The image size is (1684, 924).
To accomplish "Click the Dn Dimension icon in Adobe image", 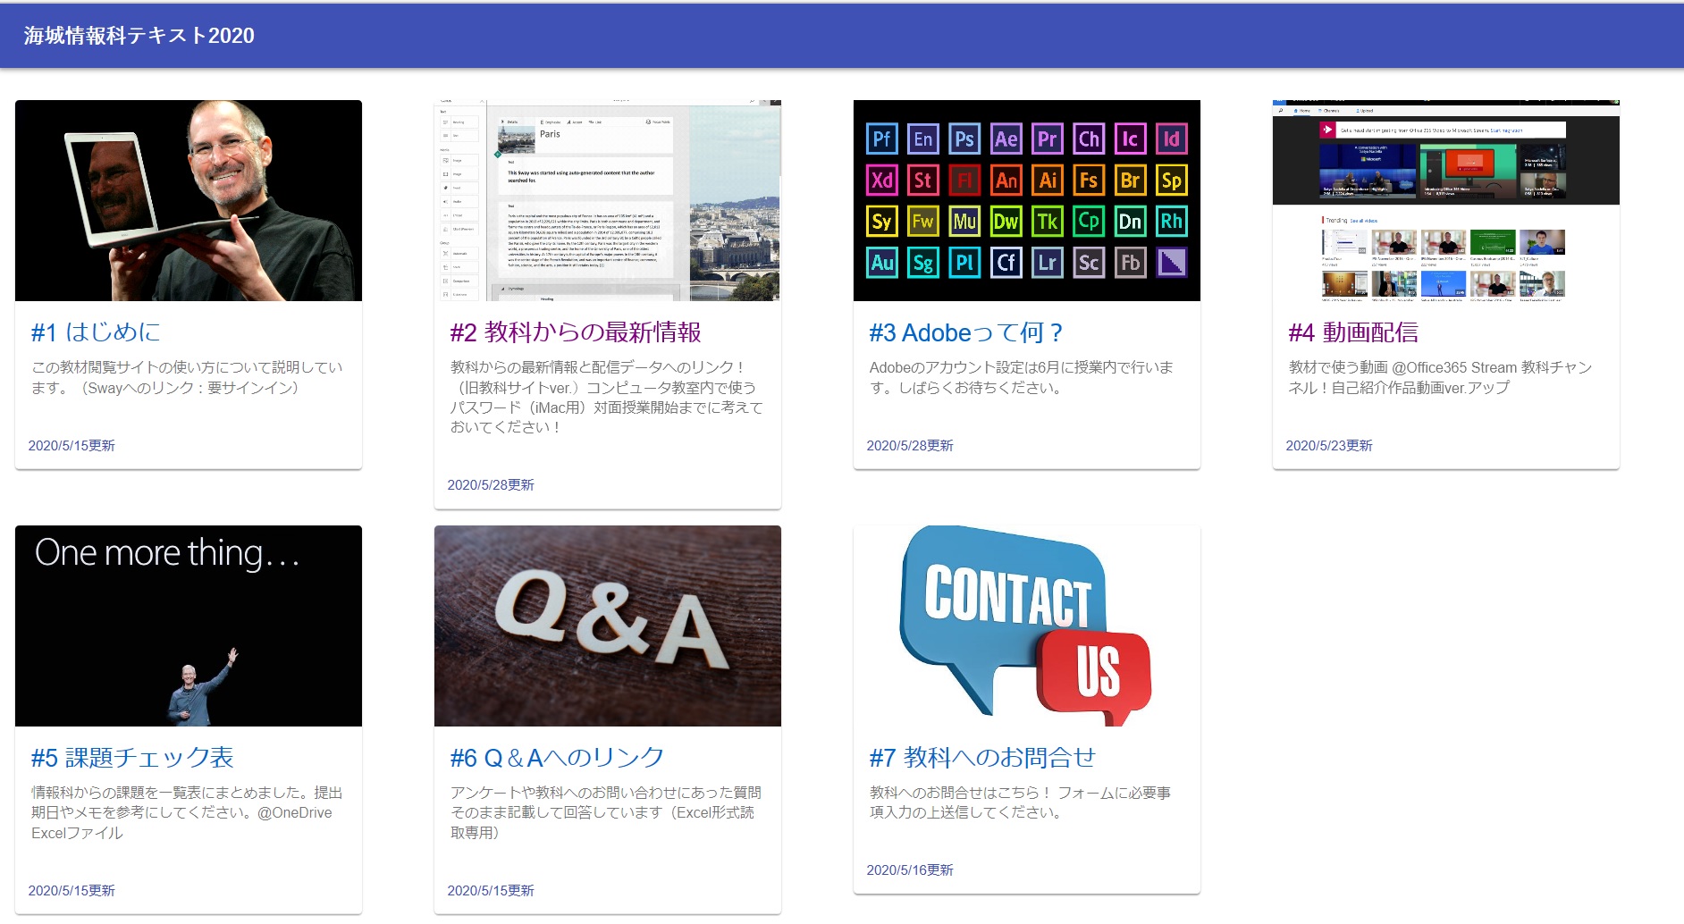I will 1131,222.
